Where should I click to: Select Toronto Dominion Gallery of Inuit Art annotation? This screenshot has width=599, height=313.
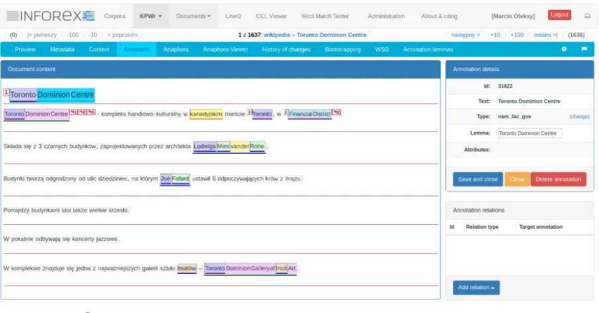pyautogui.click(x=250, y=269)
